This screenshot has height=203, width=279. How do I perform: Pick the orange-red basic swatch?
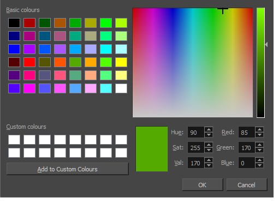(x=60, y=62)
